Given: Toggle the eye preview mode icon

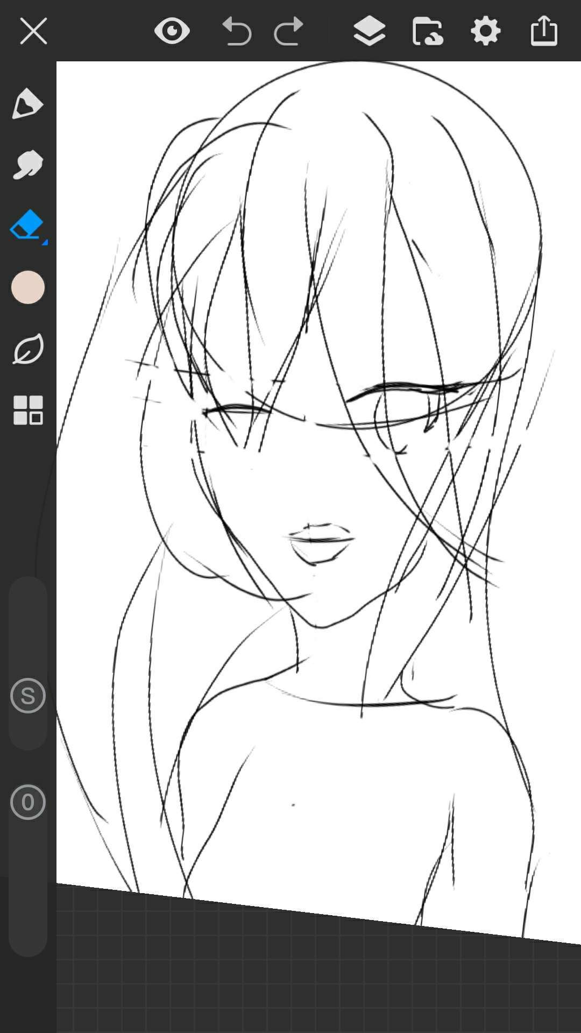Looking at the screenshot, I should click(x=172, y=31).
